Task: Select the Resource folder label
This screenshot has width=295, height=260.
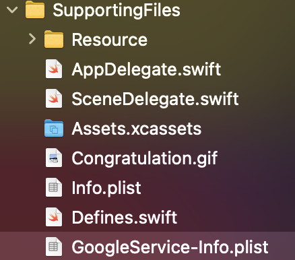Action: coord(110,40)
